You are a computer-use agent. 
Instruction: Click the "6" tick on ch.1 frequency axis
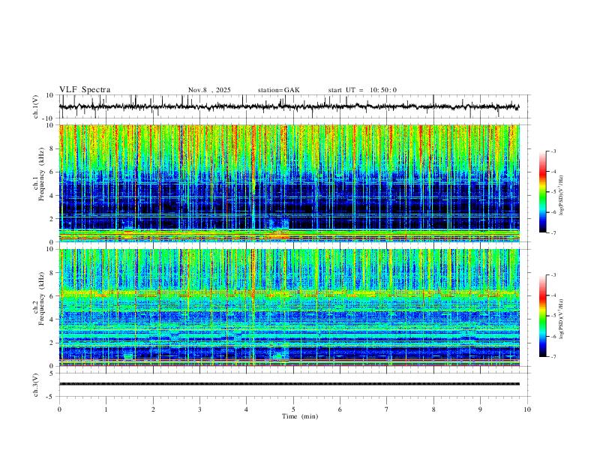click(x=52, y=172)
